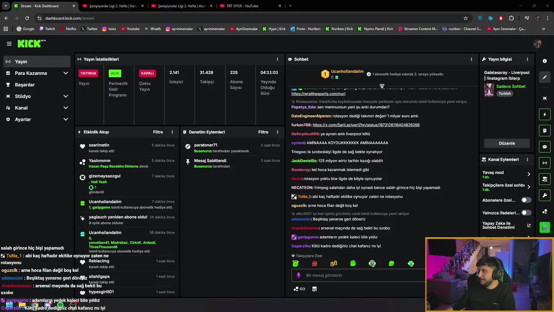Click the three-dots bubbles icon in right rail
554x312 pixels.
point(544,211)
